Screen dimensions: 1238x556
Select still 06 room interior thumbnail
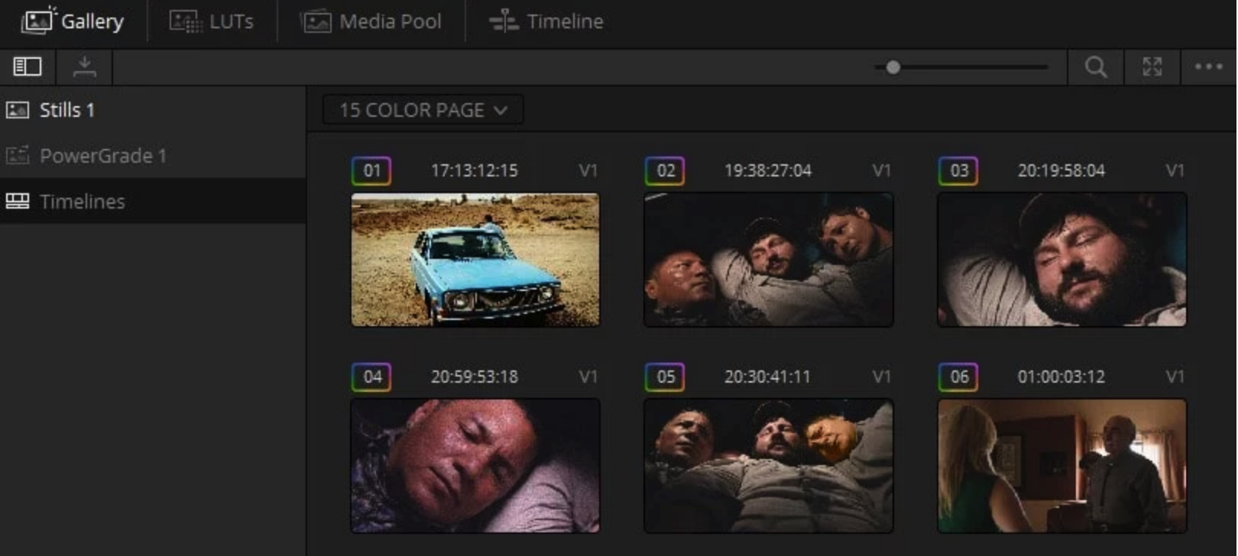pos(1062,466)
